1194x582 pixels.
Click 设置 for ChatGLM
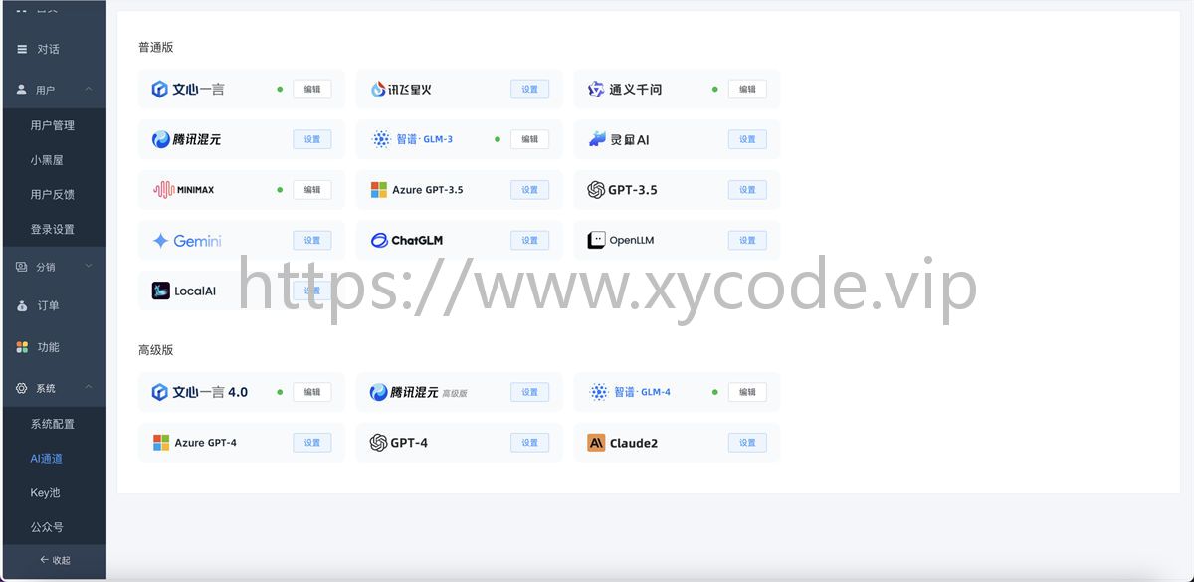pyautogui.click(x=530, y=241)
